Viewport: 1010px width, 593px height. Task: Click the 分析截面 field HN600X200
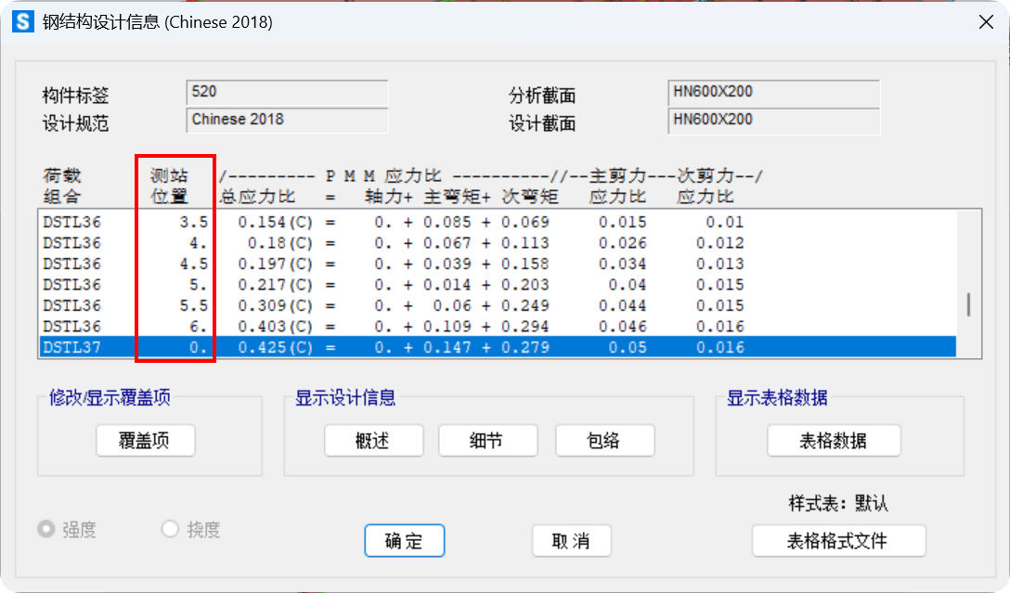(x=773, y=93)
